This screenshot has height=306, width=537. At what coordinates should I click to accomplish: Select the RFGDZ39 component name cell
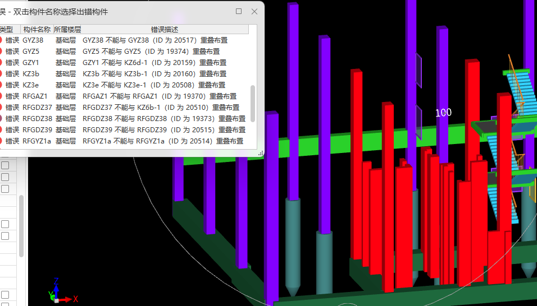click(37, 130)
